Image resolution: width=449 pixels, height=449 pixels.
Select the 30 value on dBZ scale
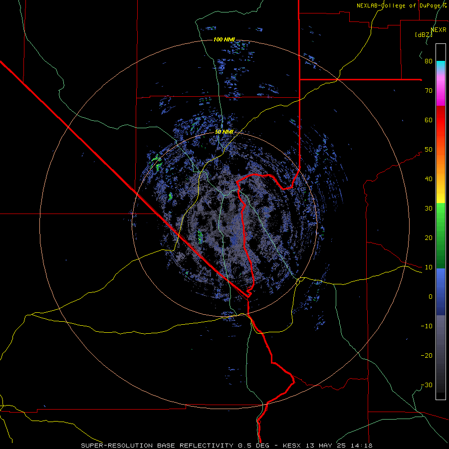(x=429, y=209)
